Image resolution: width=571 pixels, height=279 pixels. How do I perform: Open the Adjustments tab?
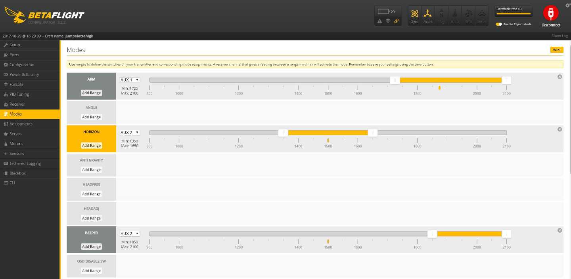pyautogui.click(x=30, y=124)
